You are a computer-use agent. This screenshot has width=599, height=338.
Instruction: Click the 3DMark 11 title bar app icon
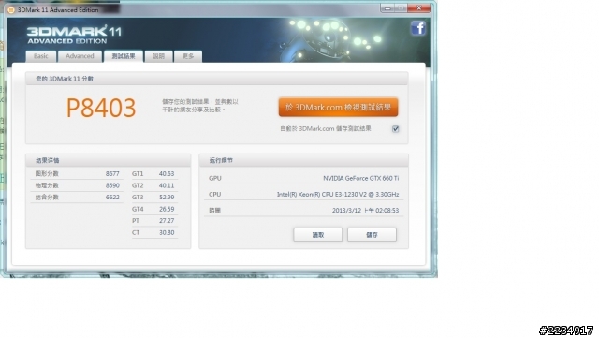[x=11, y=10]
